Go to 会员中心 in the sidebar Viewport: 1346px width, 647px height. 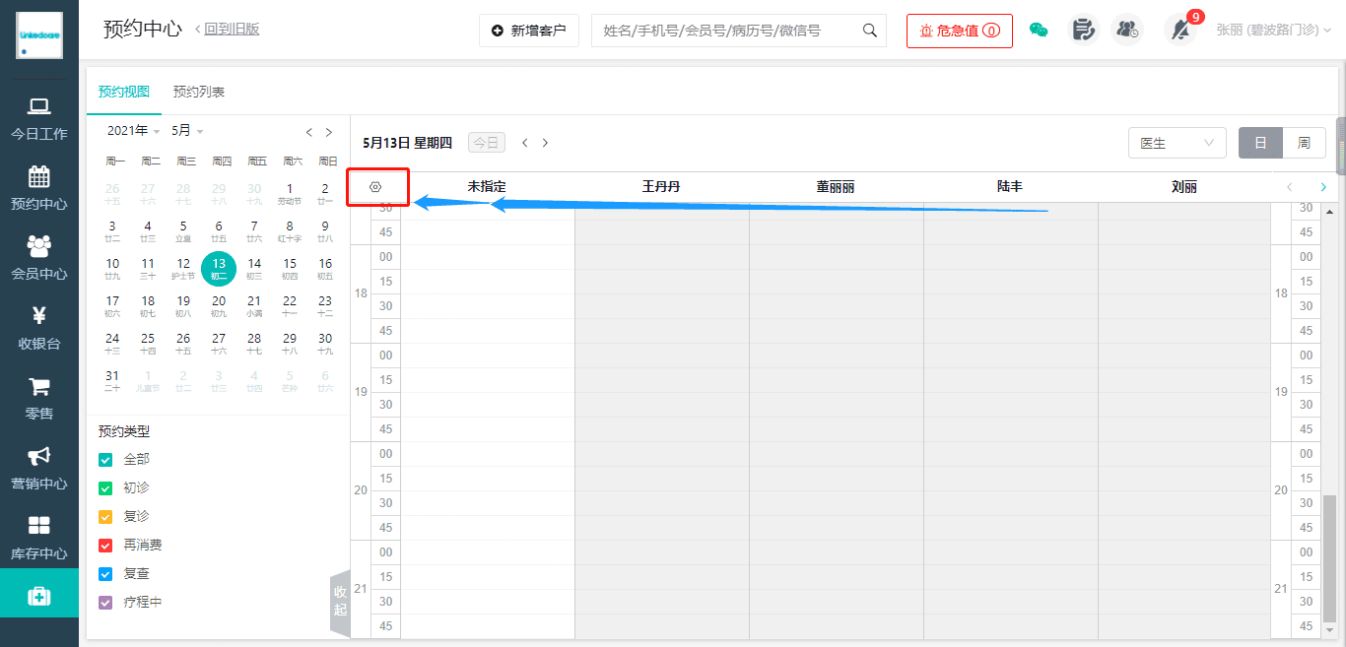click(39, 259)
